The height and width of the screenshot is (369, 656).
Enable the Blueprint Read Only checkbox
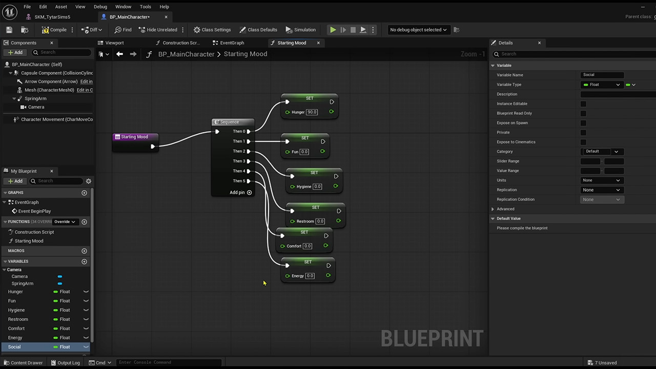[x=583, y=113]
